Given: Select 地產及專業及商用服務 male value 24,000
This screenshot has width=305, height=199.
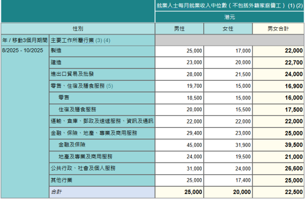Looking at the screenshot, I should (179, 157).
